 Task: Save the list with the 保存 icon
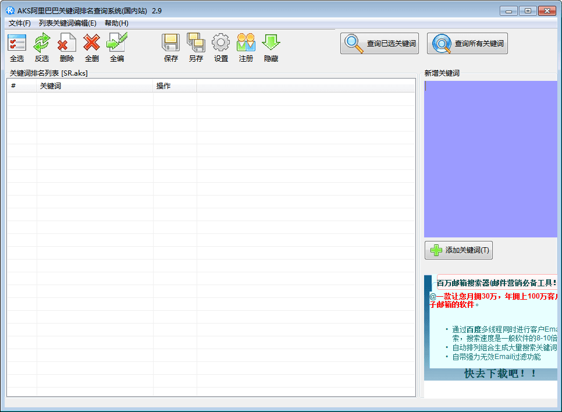[171, 44]
